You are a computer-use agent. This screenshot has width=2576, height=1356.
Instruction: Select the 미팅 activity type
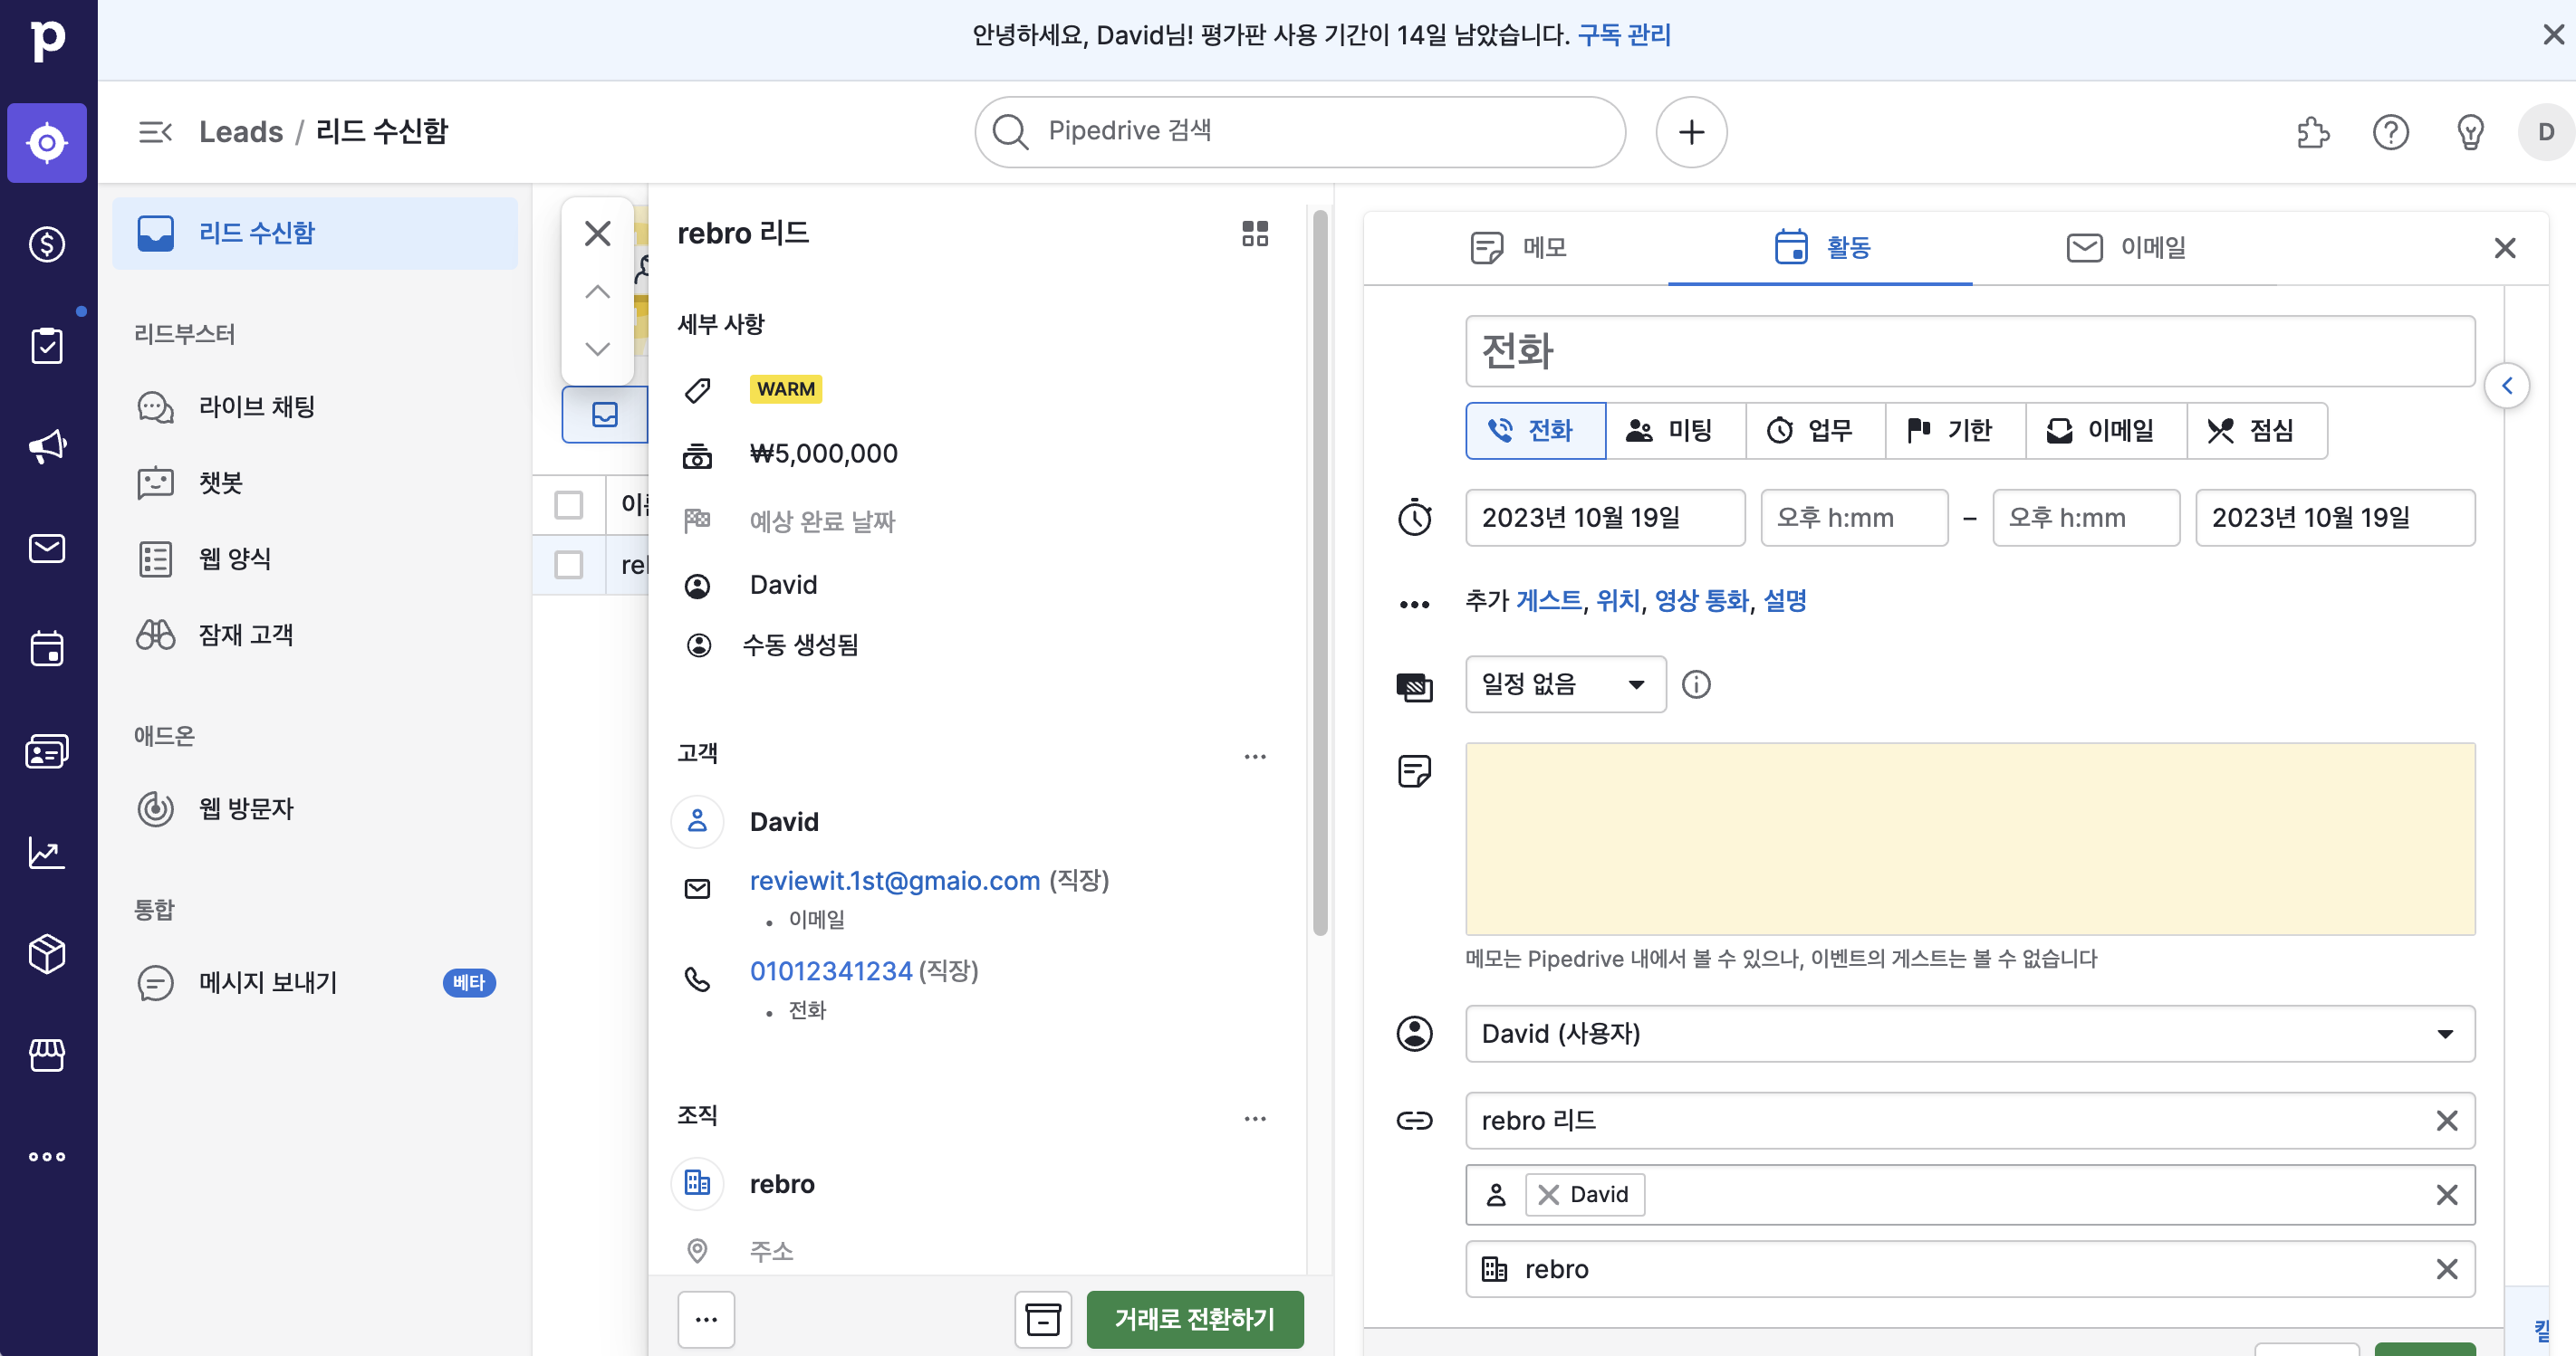tap(1675, 431)
